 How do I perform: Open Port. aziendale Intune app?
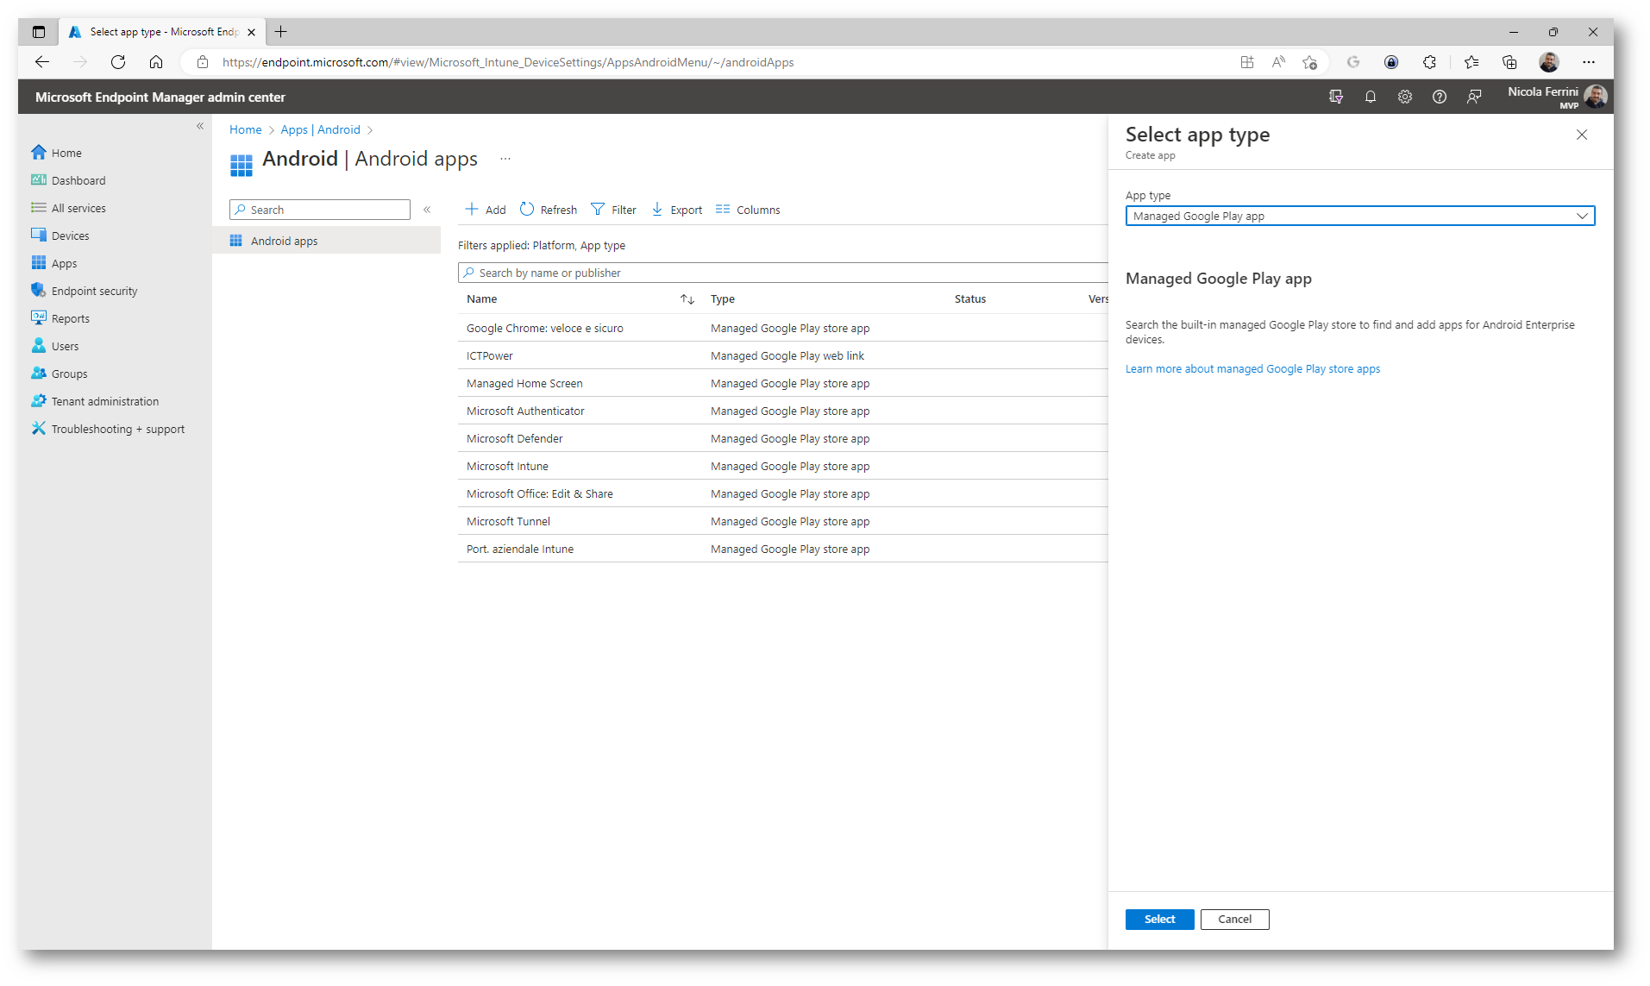click(520, 549)
